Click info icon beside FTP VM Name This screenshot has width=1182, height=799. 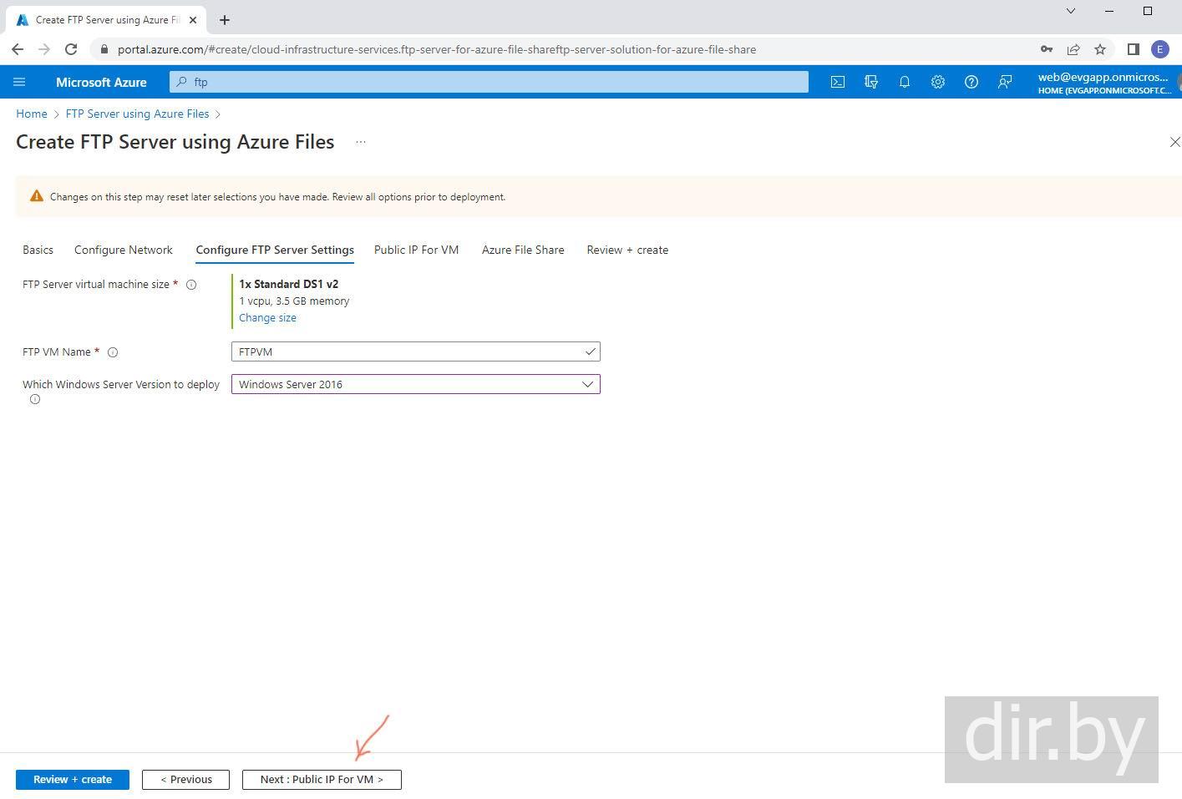point(113,352)
